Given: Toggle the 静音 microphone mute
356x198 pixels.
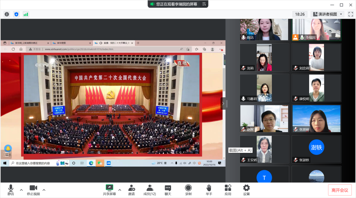Looking at the screenshot, I should point(11,190).
